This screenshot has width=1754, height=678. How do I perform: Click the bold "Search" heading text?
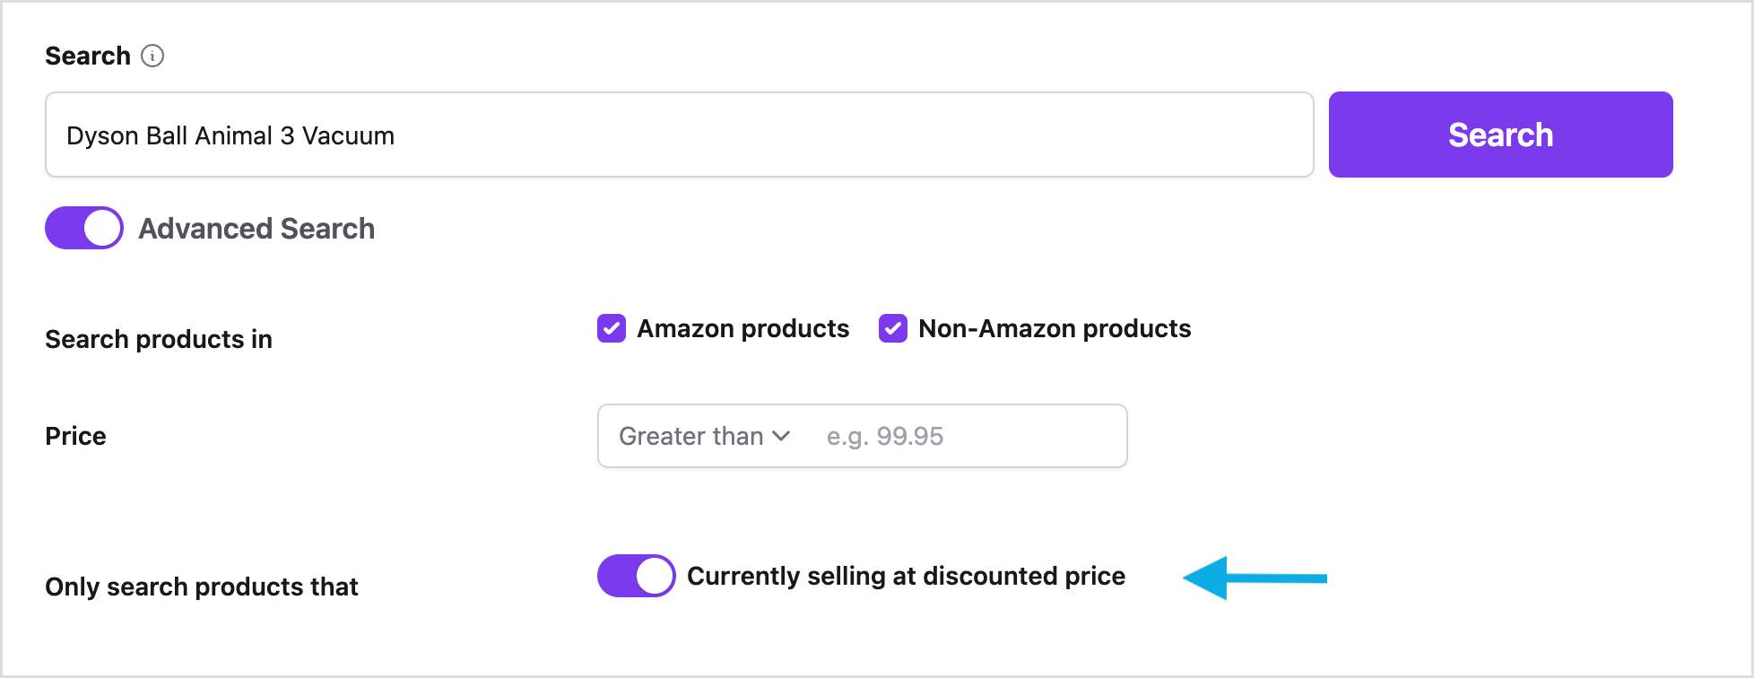pyautogui.click(x=88, y=56)
